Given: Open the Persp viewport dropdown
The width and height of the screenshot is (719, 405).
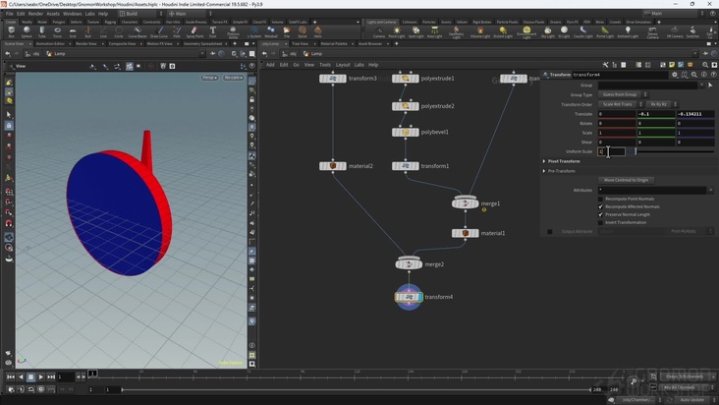Looking at the screenshot, I should point(209,78).
